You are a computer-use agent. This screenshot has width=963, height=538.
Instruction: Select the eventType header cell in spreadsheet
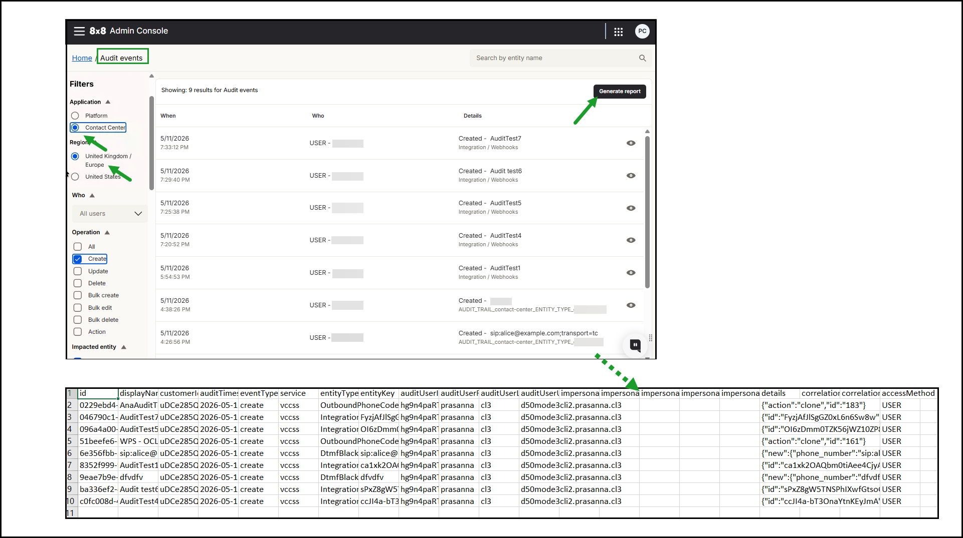[x=259, y=393]
